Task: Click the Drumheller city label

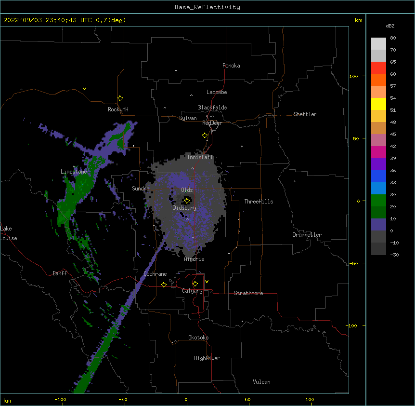Action: tap(307, 235)
